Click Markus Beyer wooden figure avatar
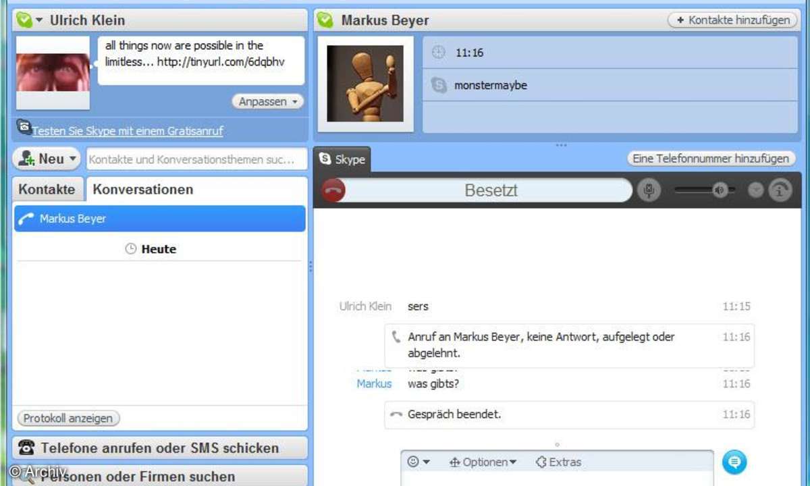810x486 pixels. 365,83
